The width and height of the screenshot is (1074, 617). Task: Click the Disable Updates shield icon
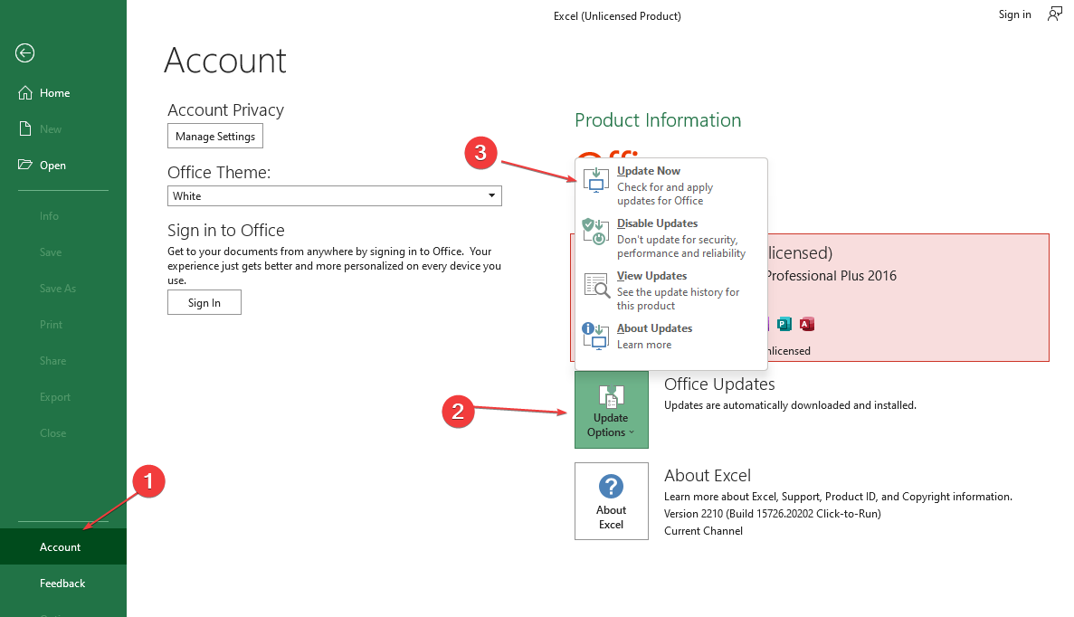click(596, 232)
